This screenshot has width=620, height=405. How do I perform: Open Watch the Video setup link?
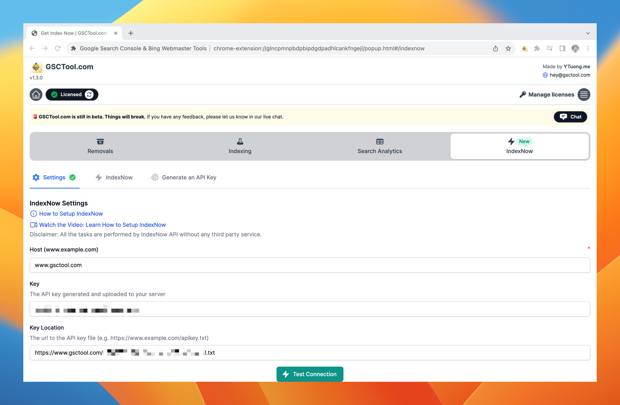coord(98,225)
